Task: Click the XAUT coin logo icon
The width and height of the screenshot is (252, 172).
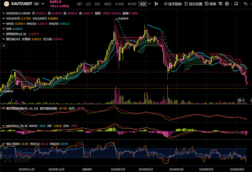Action: click(x=6, y=4)
